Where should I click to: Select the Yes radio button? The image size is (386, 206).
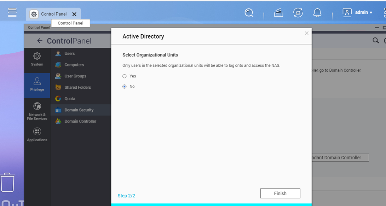tap(124, 76)
